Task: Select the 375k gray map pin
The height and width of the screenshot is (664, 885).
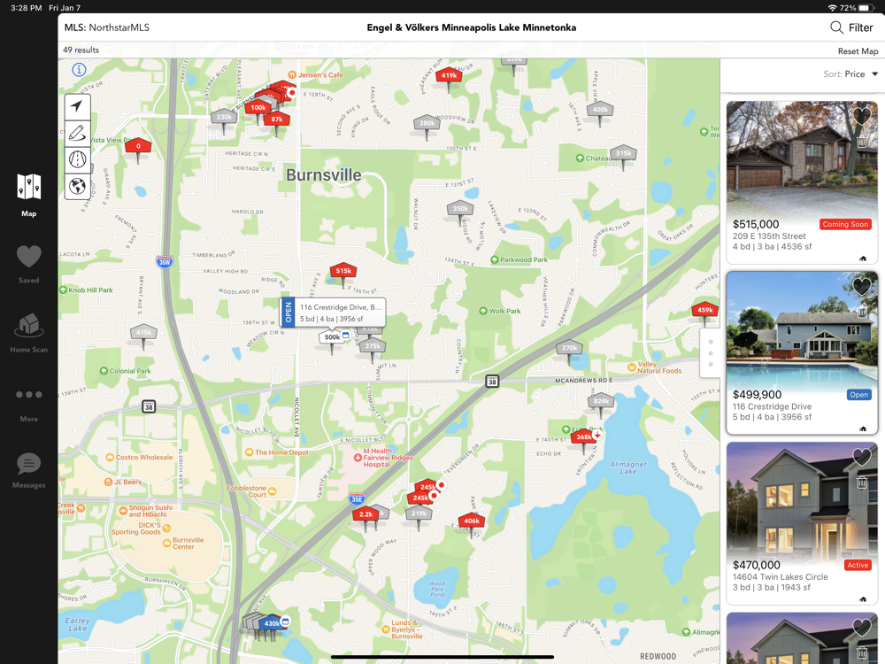Action: point(373,346)
